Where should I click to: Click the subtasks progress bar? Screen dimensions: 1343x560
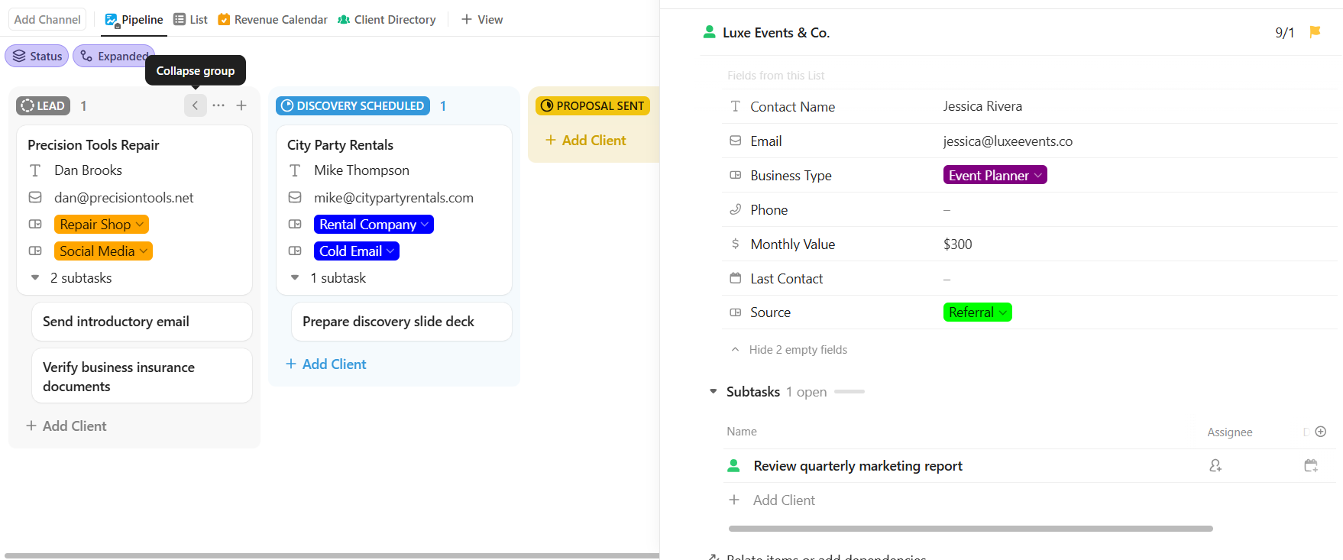(x=849, y=391)
